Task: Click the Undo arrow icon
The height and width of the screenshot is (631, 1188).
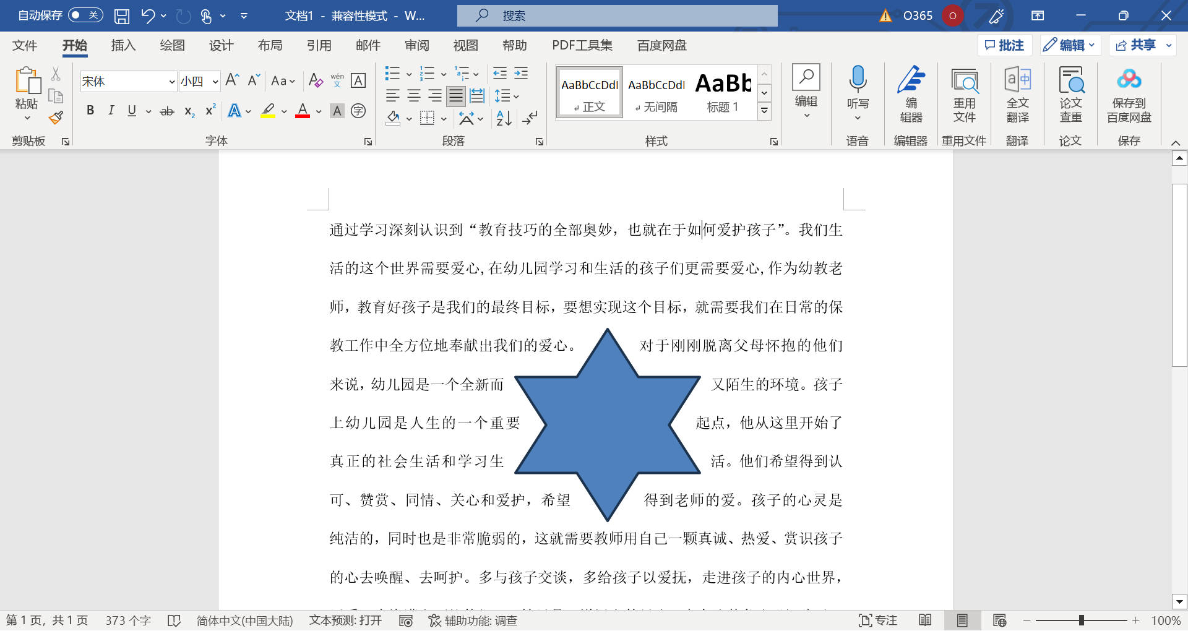Action: pyautogui.click(x=148, y=16)
